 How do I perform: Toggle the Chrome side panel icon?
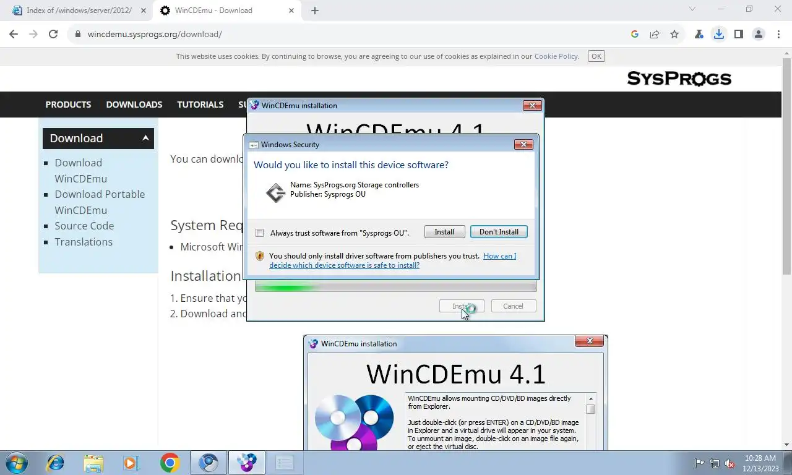[739, 35]
